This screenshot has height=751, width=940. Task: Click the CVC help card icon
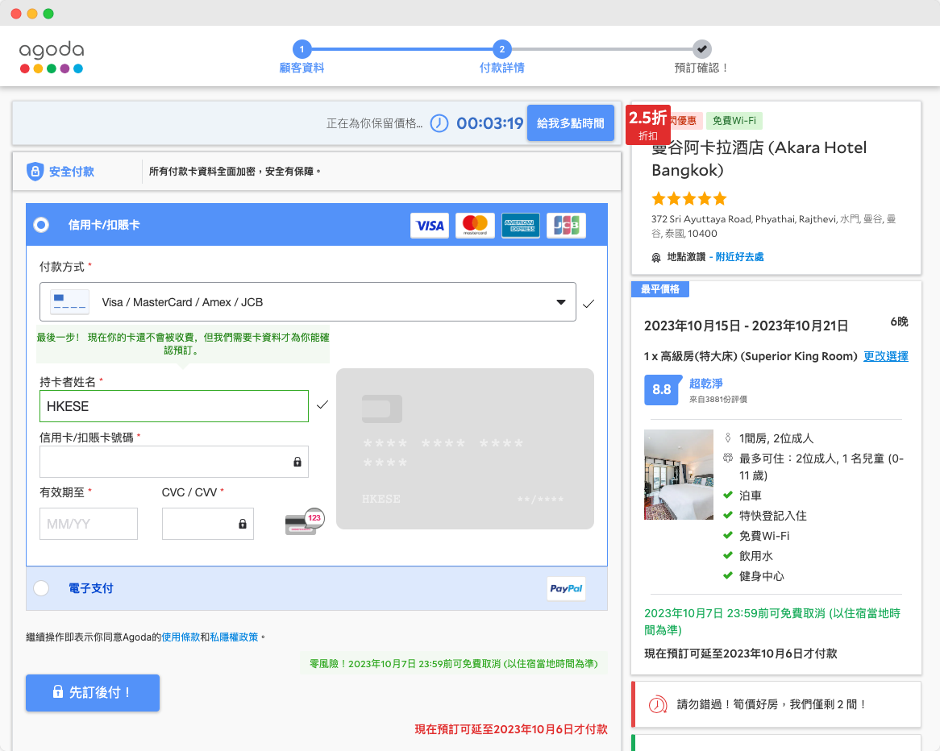303,522
